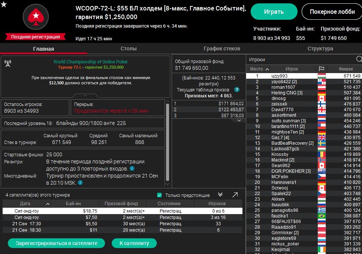Select player roman1607 in the list
The height and width of the screenshot is (254, 362).
[304, 87]
